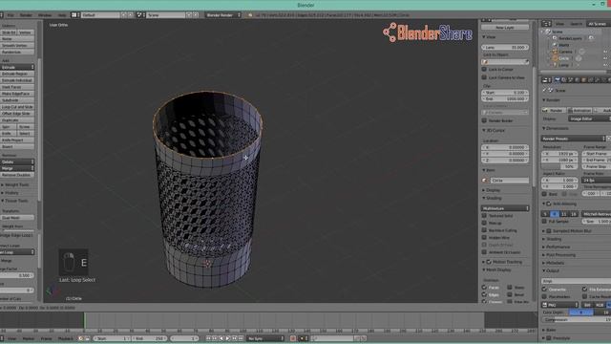Click the Properties editor type icon
611x344 pixels.
coord(546,80)
